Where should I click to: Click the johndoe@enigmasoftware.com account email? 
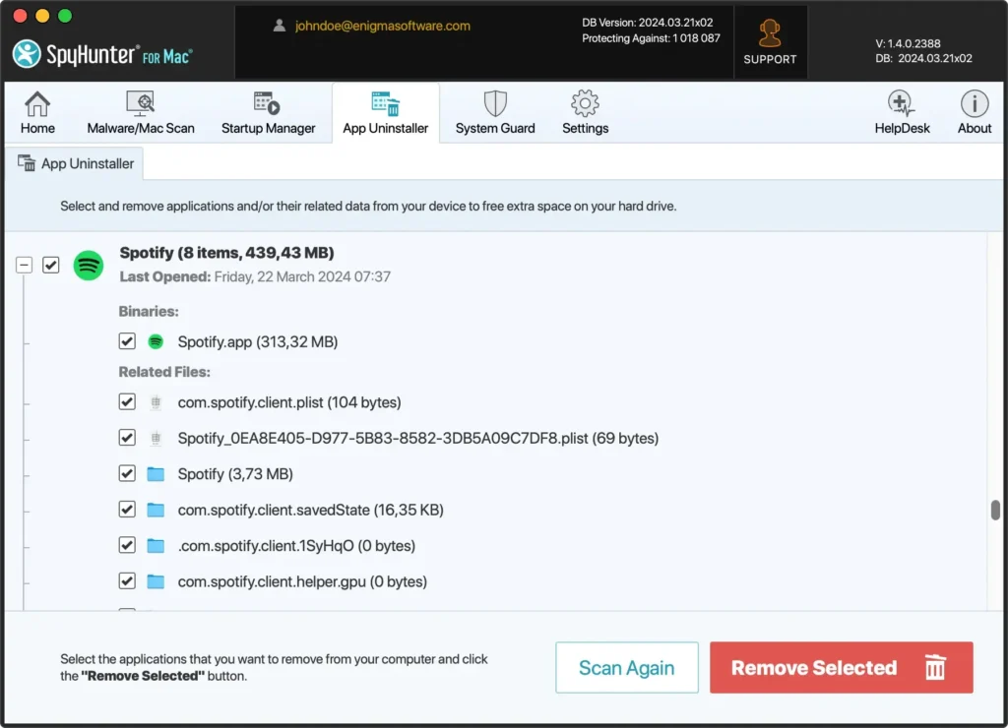tap(382, 27)
